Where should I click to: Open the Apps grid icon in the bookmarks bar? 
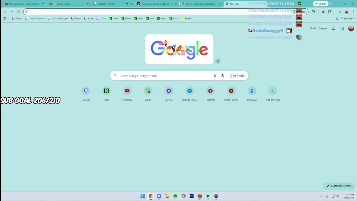point(5,18)
